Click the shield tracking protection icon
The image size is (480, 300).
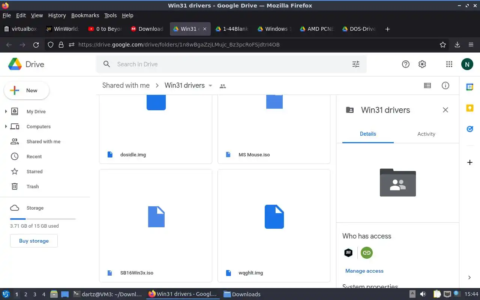coord(51,45)
